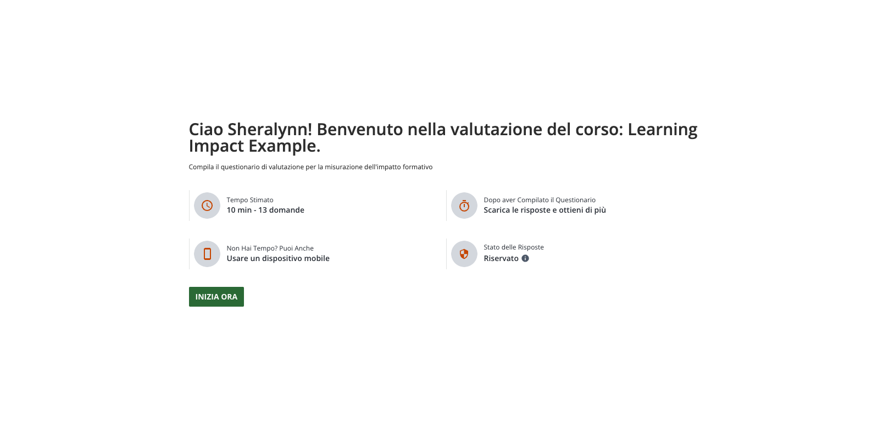Click the green start button

coord(216,296)
